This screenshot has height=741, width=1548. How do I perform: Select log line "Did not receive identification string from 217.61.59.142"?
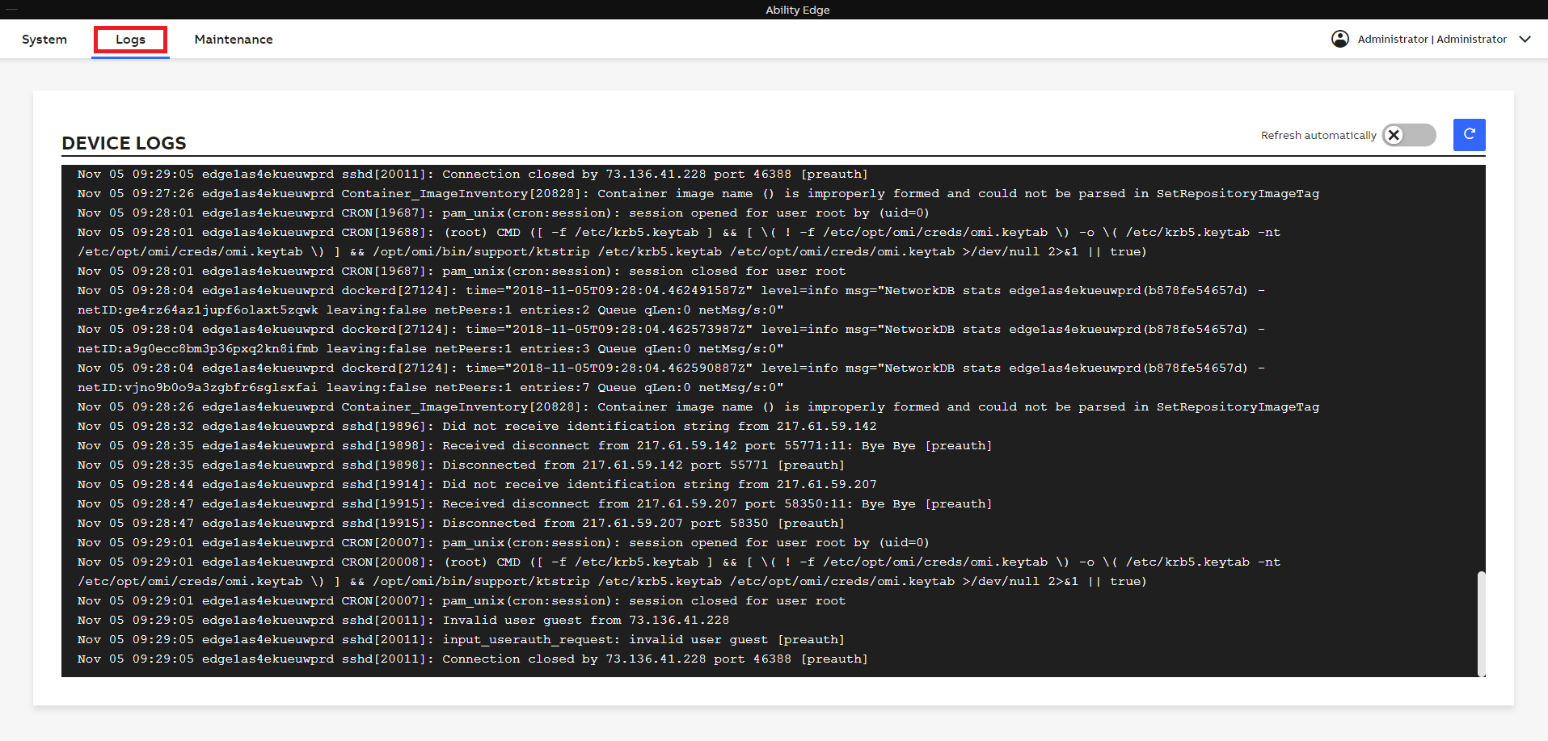(x=477, y=426)
